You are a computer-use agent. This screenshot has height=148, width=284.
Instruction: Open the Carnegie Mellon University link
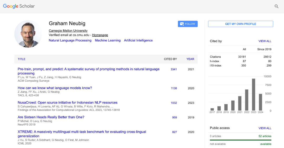(x=68, y=31)
